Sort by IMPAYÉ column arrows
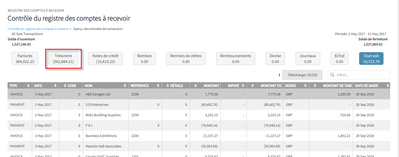Image resolution: width=399 pixels, height=157 pixels. [x=243, y=86]
